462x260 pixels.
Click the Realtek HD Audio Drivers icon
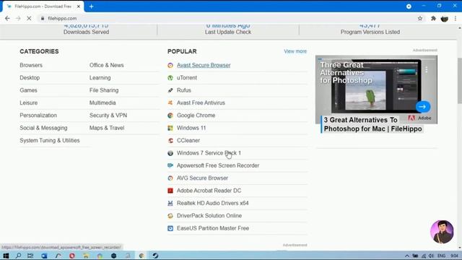coord(170,203)
